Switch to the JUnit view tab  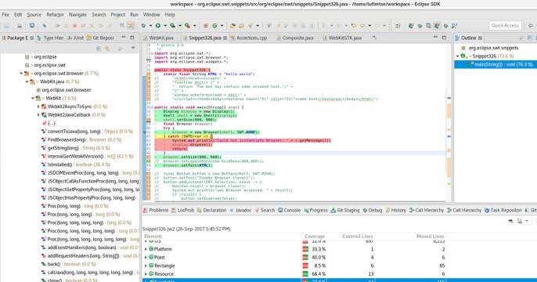75,38
